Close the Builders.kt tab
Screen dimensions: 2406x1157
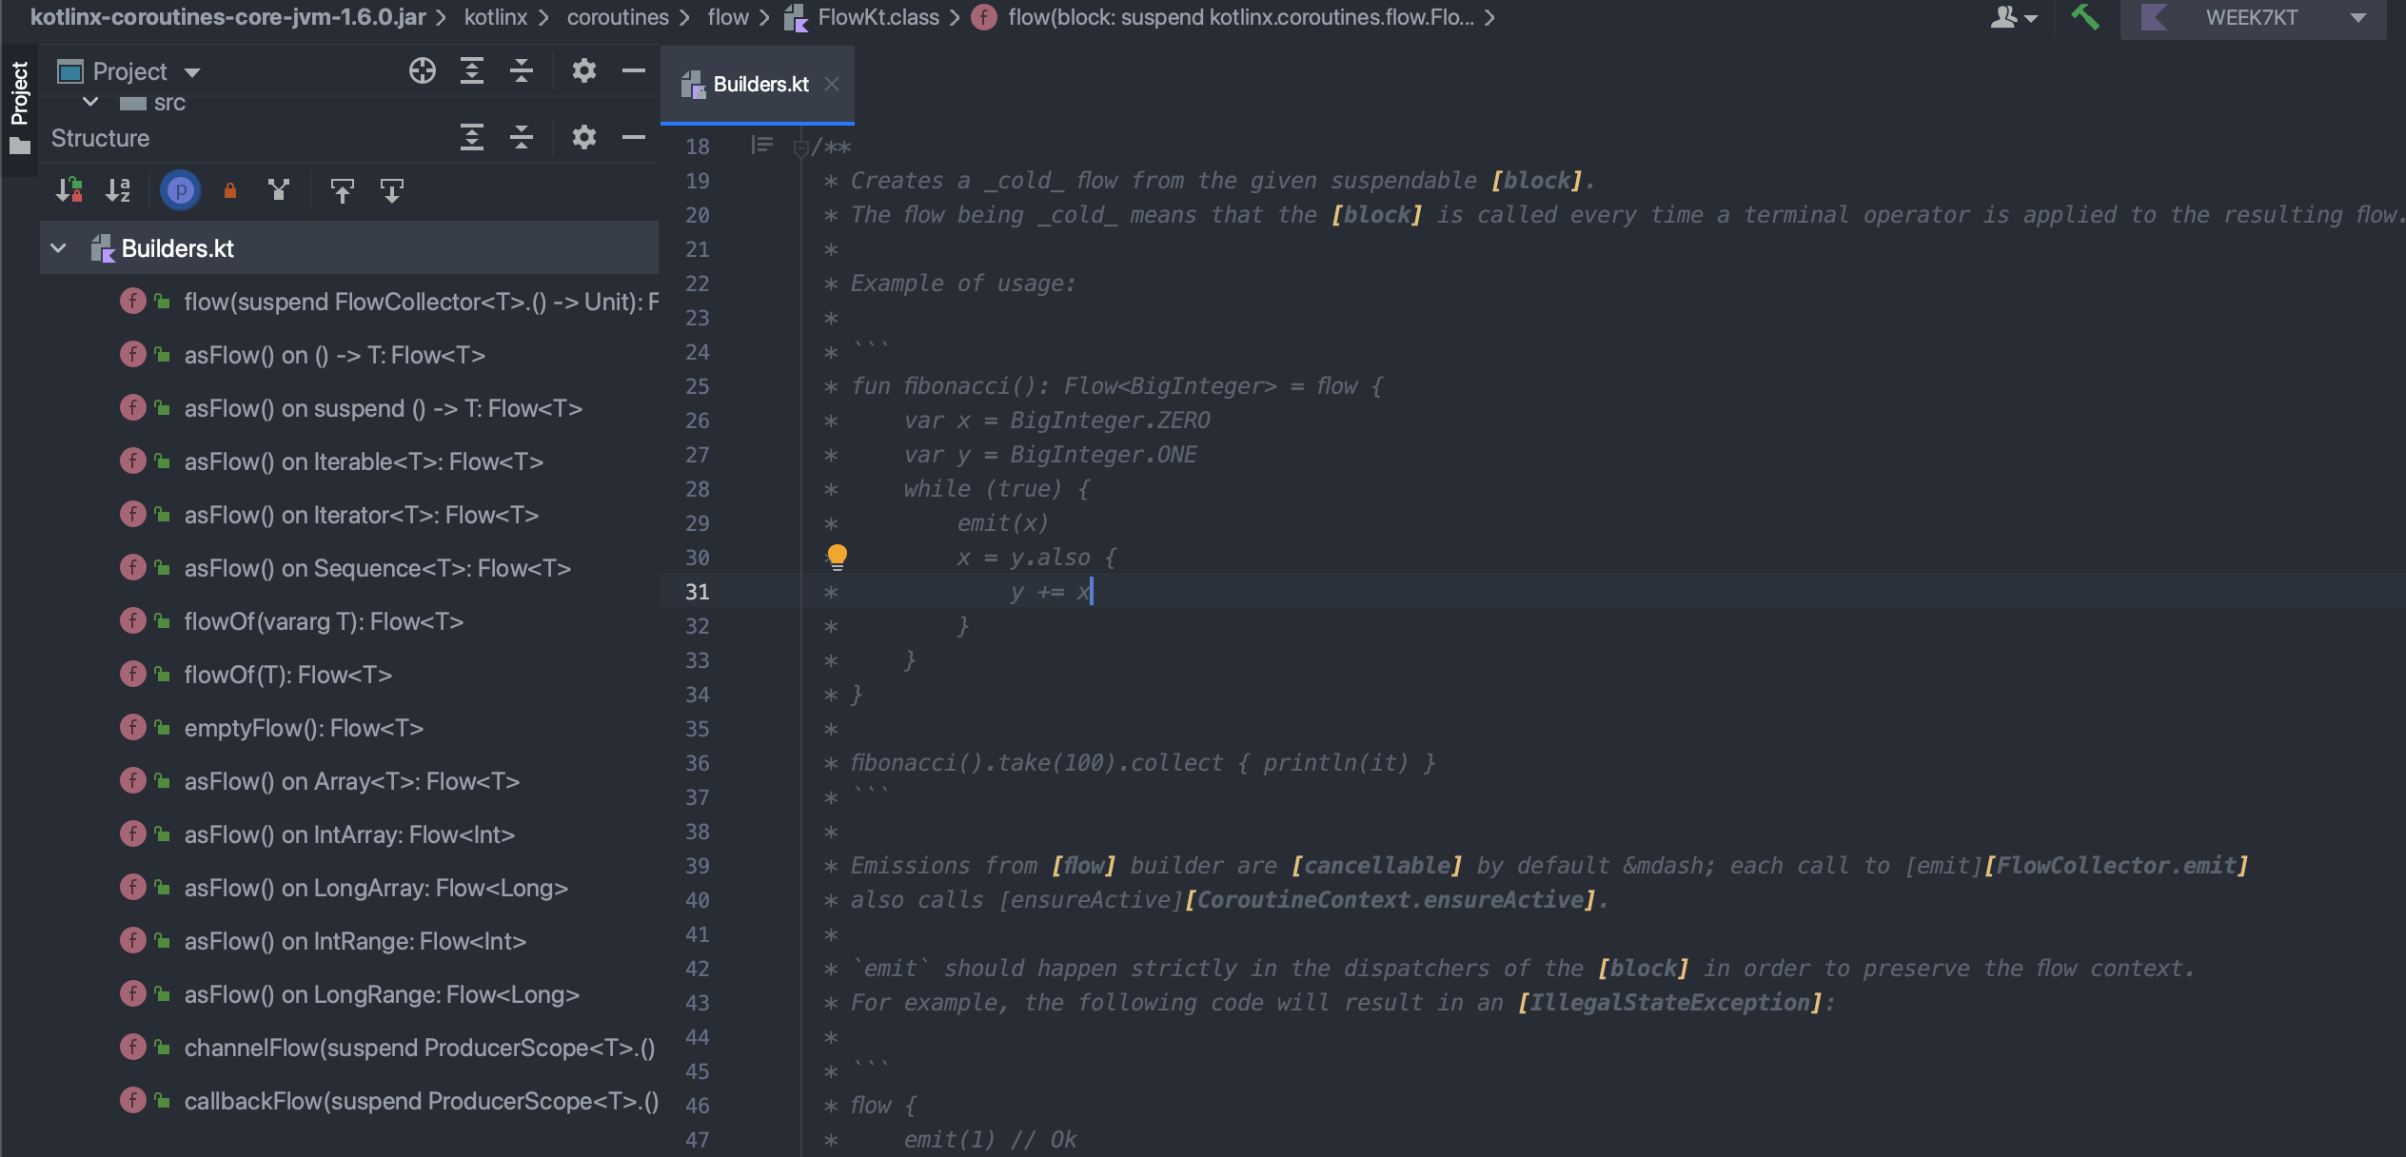click(832, 84)
